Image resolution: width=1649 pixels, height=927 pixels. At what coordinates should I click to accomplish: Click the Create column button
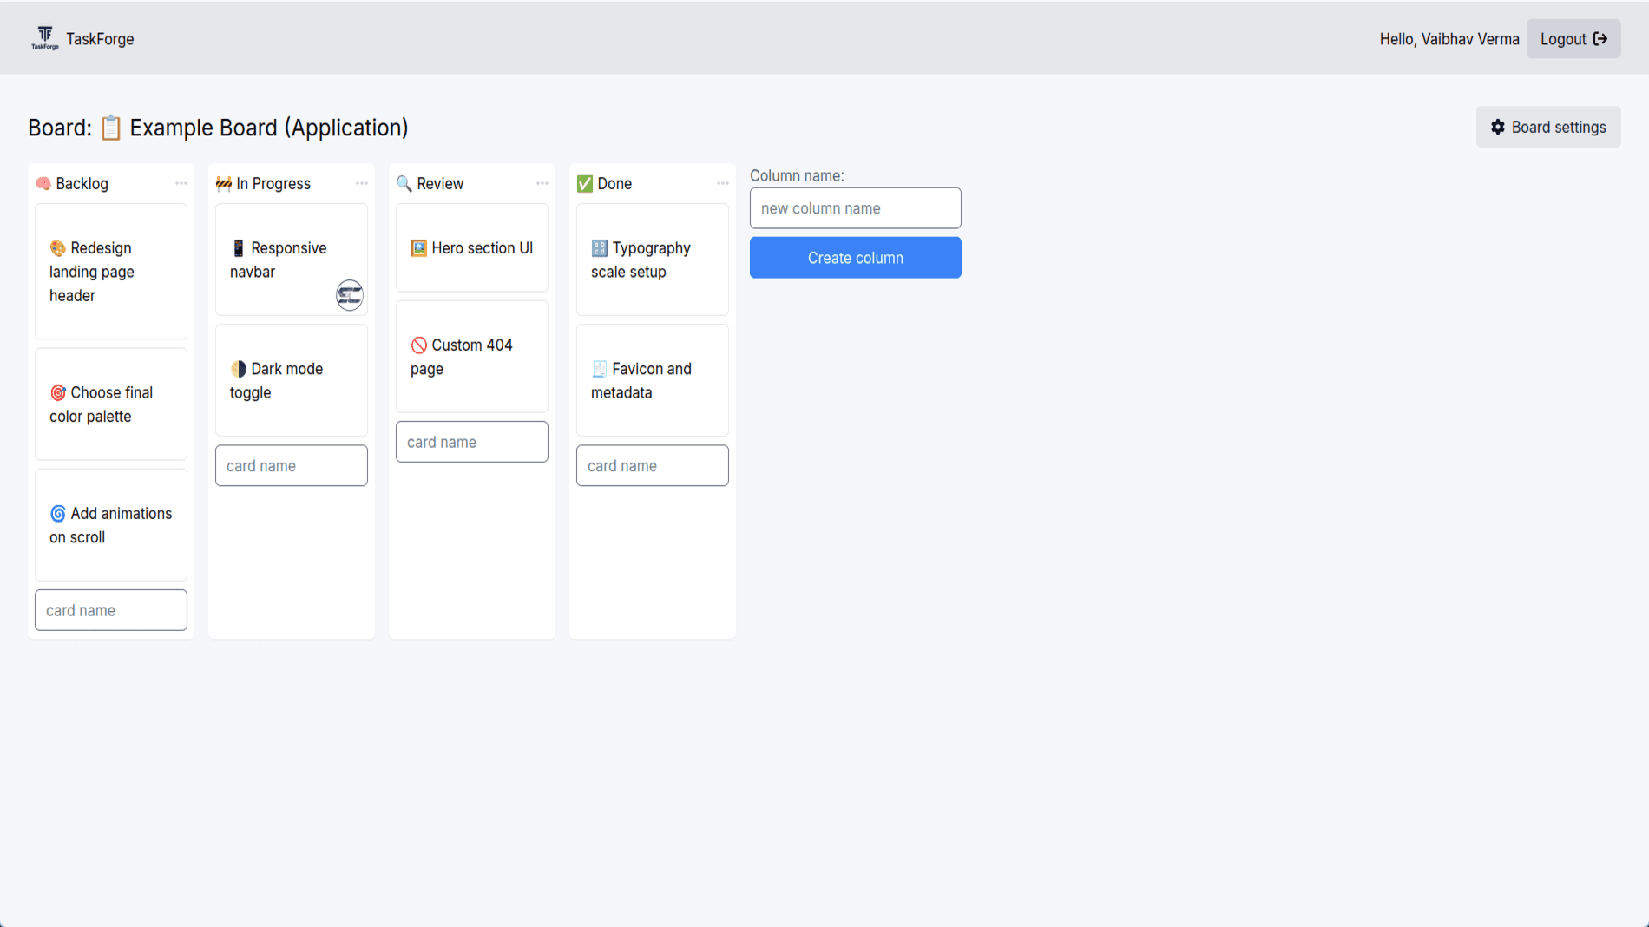[x=855, y=258]
